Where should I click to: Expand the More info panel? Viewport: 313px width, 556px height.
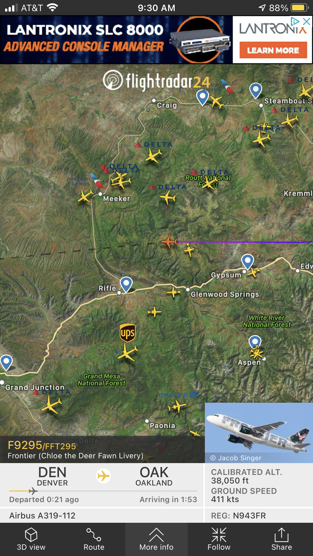pyautogui.click(x=156, y=539)
